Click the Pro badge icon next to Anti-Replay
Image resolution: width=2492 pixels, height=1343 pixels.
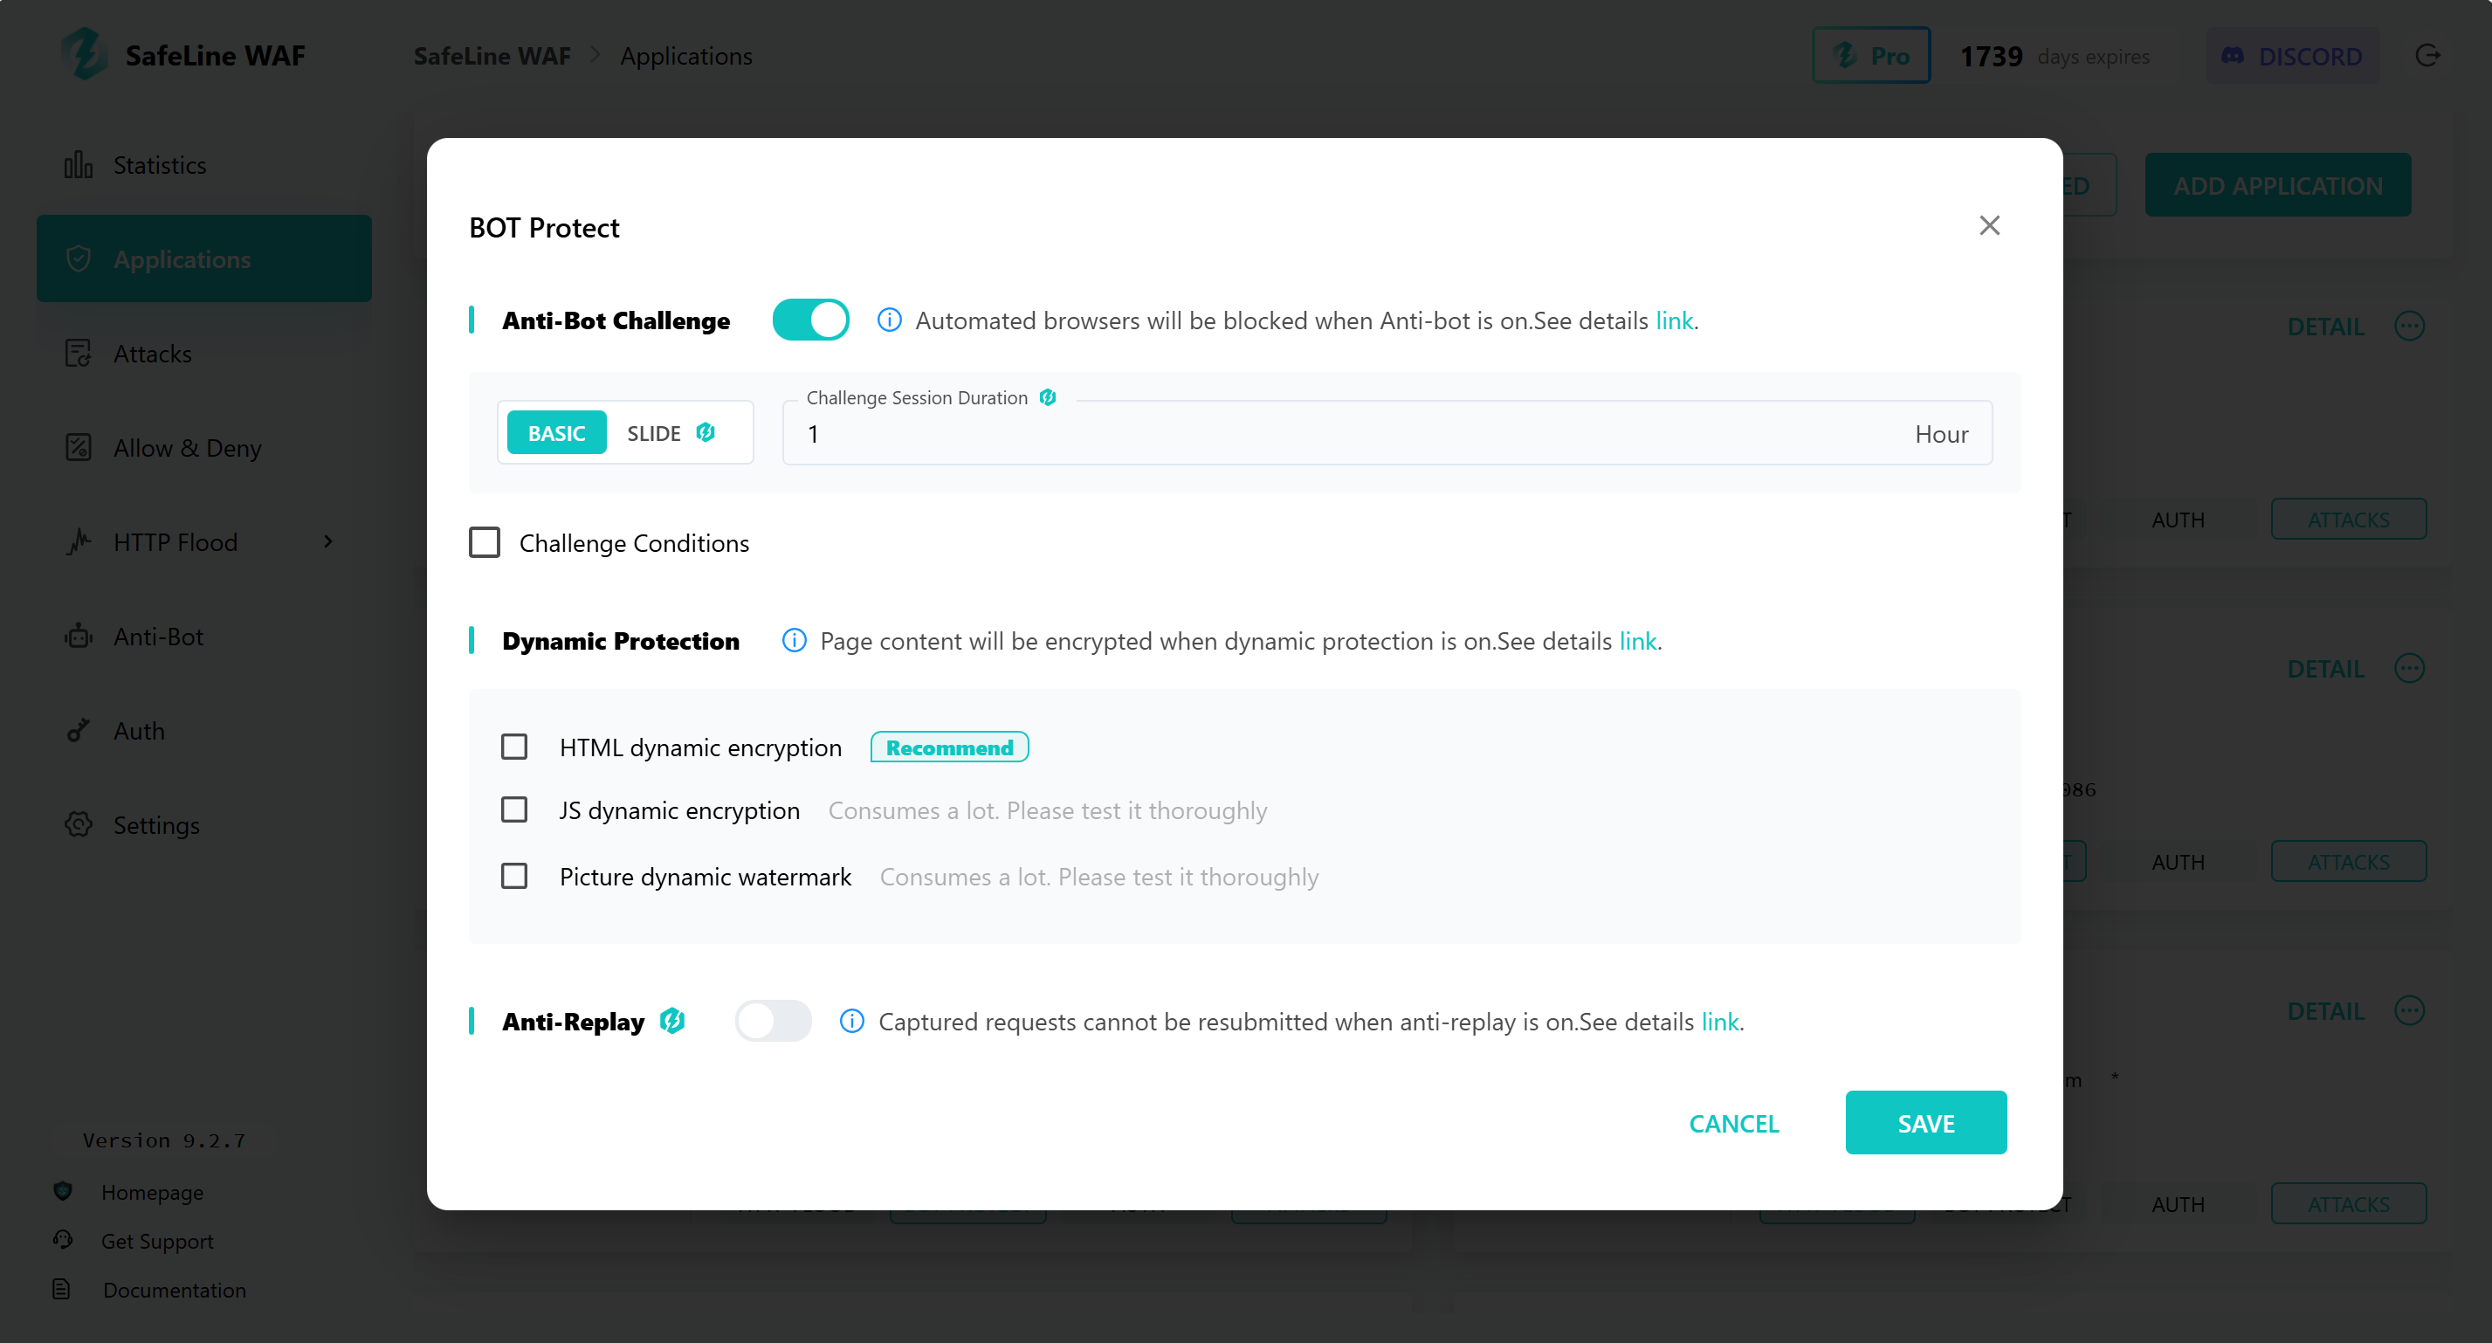coord(672,1021)
